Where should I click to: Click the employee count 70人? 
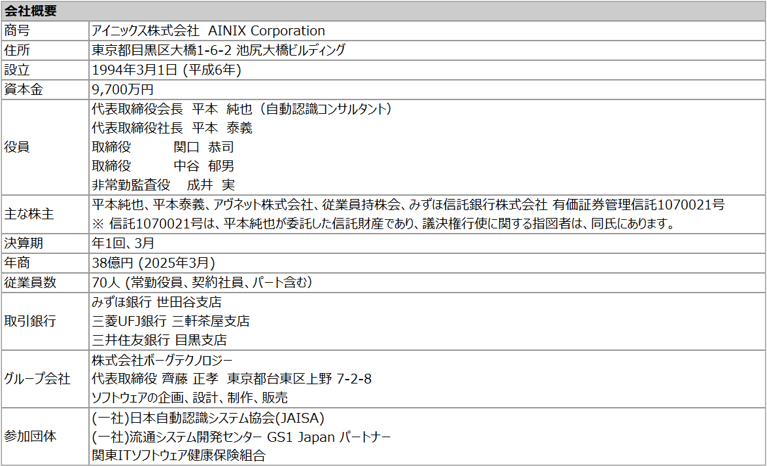pos(107,283)
